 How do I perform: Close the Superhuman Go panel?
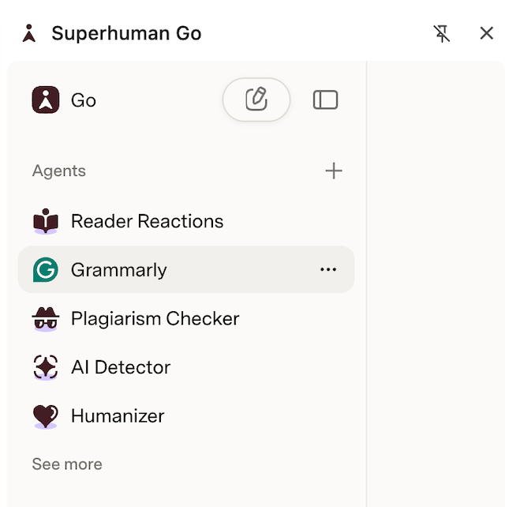[x=486, y=33]
